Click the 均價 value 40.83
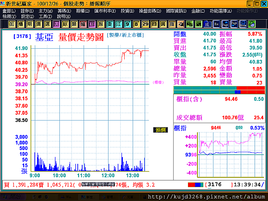The image size is (268, 201). pyautogui.click(x=255, y=62)
